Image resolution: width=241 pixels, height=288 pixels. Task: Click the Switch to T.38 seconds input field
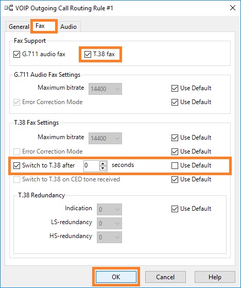[x=92, y=166]
